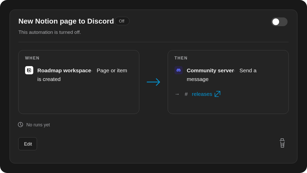Select the 'Community server' text
307x173 pixels.
(x=210, y=70)
